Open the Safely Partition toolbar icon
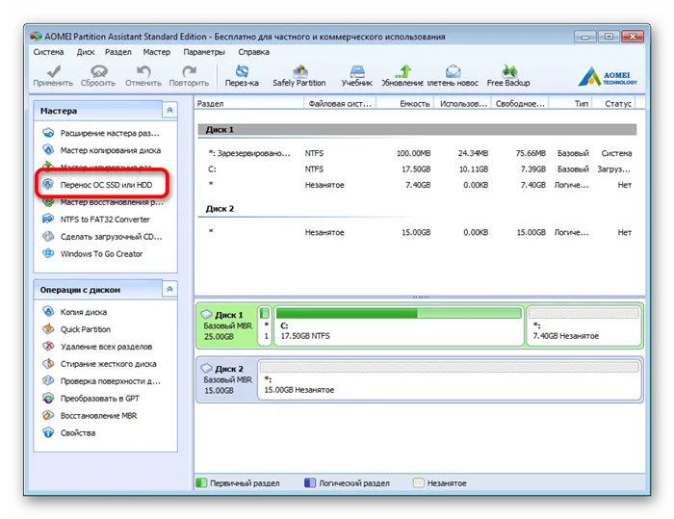674x519 pixels. point(300,71)
